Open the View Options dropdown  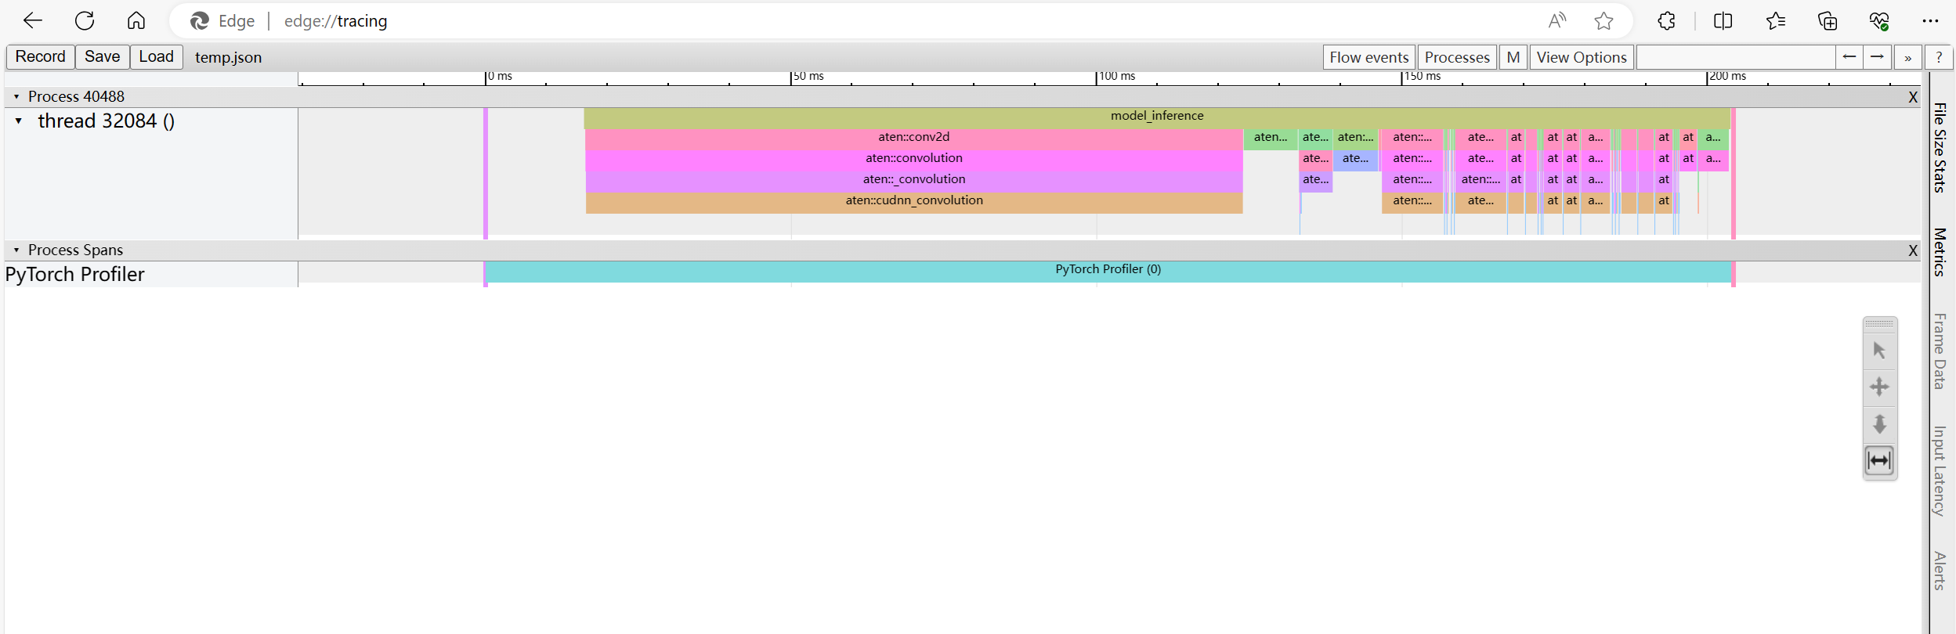pos(1581,57)
